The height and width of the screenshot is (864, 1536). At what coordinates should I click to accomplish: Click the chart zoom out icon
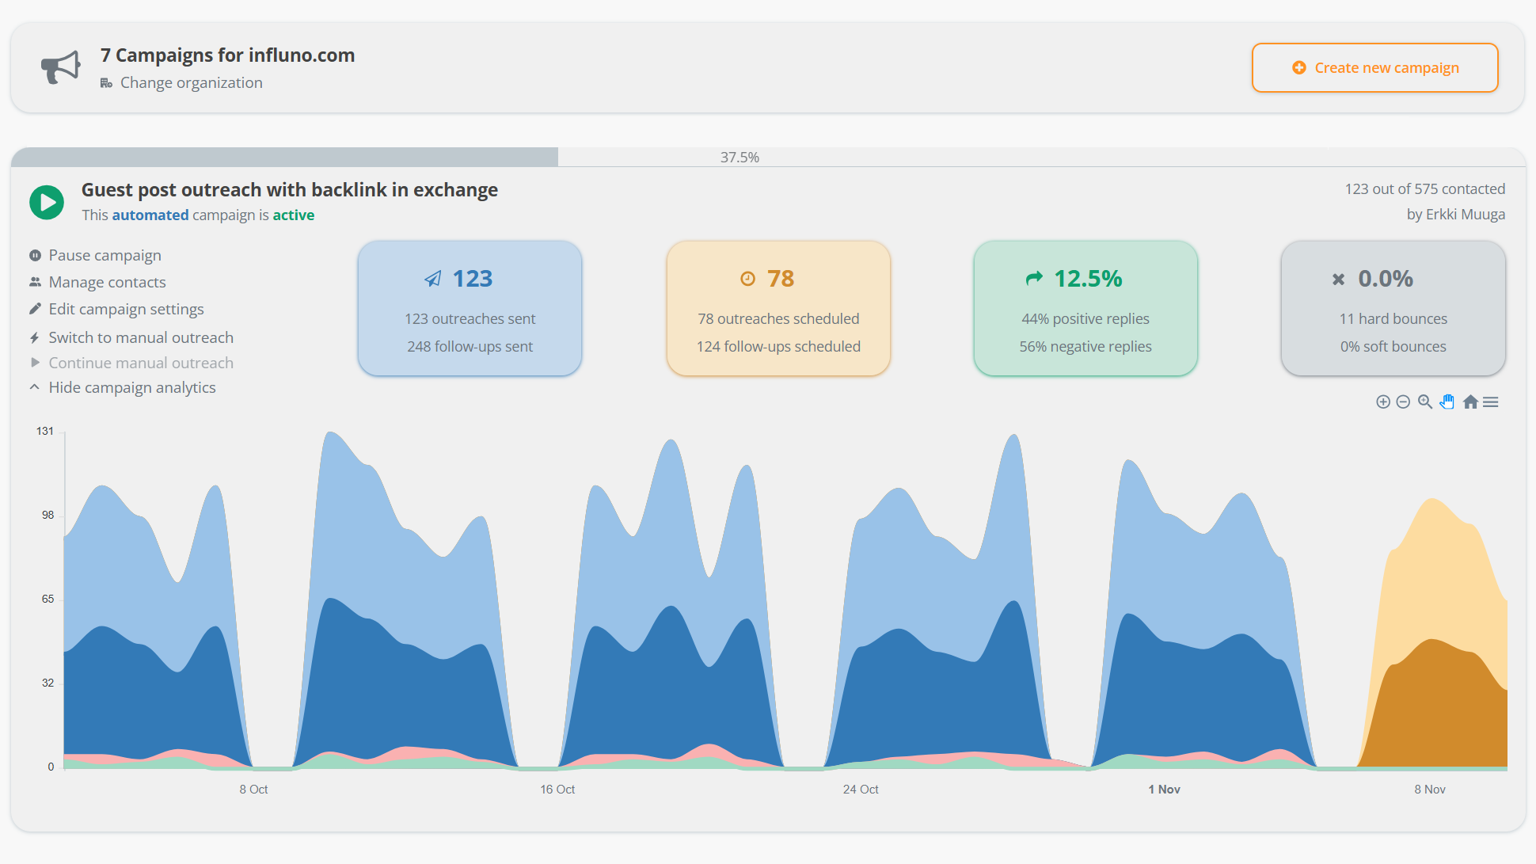tap(1403, 402)
